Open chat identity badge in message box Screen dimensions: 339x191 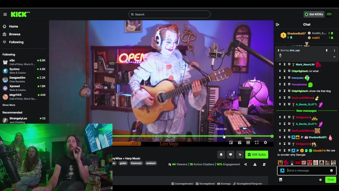tap(282, 171)
